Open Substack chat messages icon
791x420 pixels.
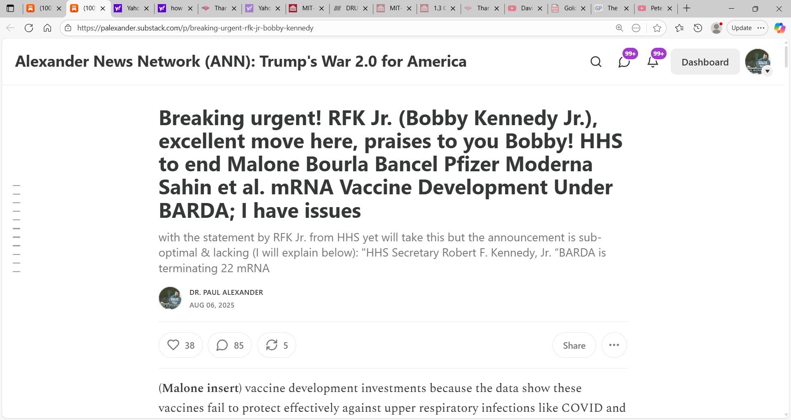click(x=625, y=62)
